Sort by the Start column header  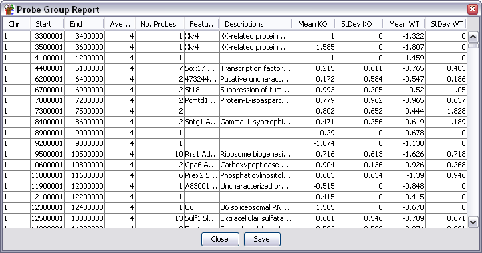[47, 24]
